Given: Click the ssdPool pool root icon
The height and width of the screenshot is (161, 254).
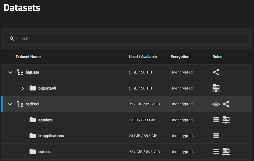Looking at the screenshot, I should pos(20,104).
